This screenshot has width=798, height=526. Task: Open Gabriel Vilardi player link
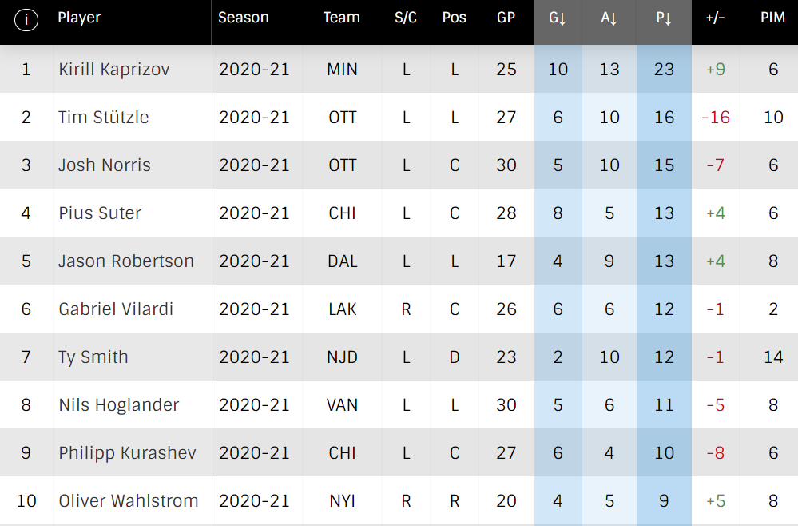click(x=116, y=309)
